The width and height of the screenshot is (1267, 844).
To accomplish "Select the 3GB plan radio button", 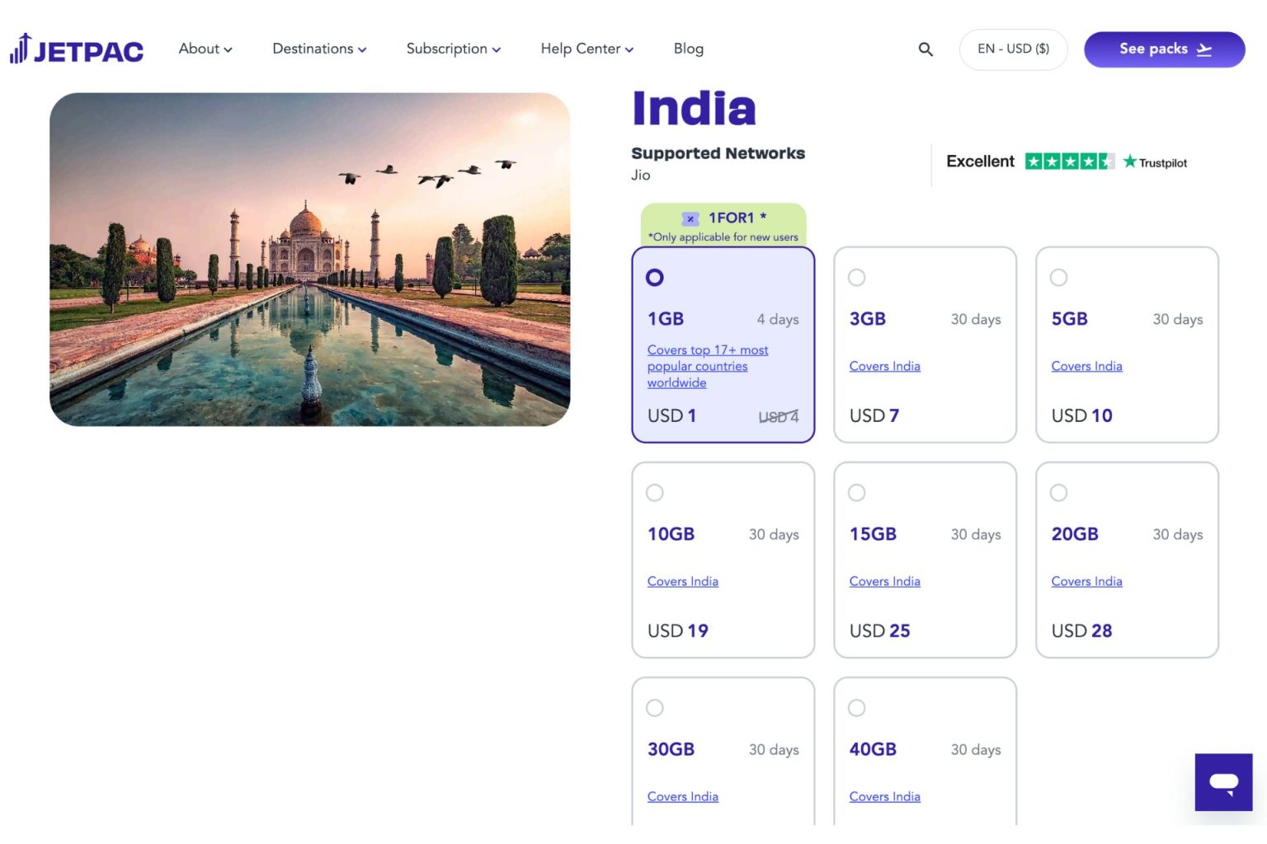I will coord(857,278).
